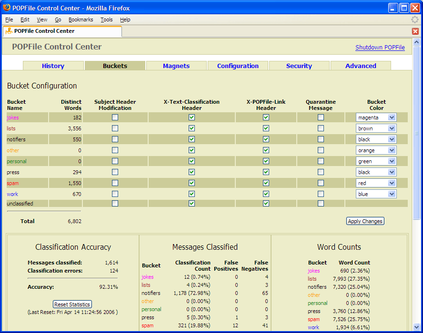The height and width of the screenshot is (333, 423).
Task: Open the green color dropdown for personal
Action: click(x=376, y=161)
